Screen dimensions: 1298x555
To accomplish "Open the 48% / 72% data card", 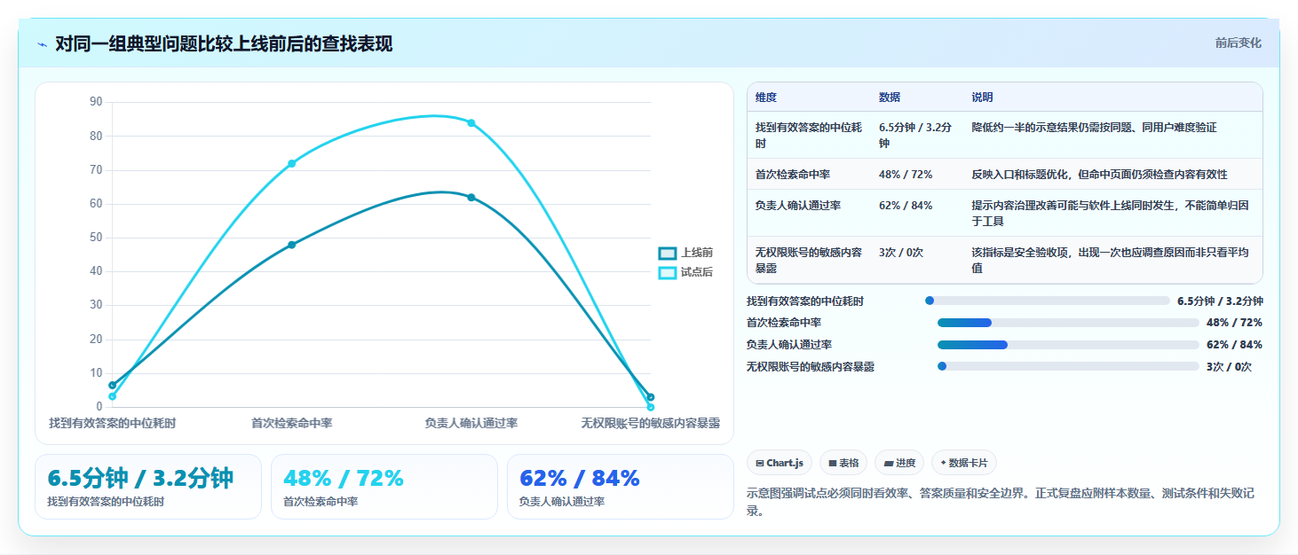I will (x=384, y=487).
